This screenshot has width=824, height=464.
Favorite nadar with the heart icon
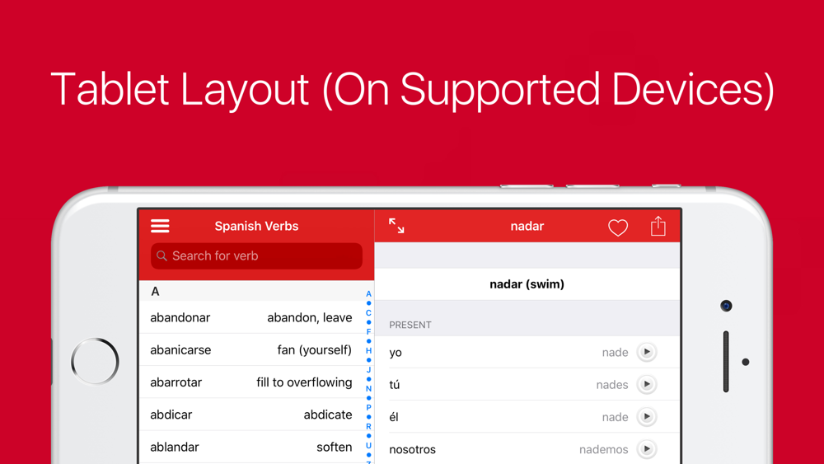(x=618, y=227)
